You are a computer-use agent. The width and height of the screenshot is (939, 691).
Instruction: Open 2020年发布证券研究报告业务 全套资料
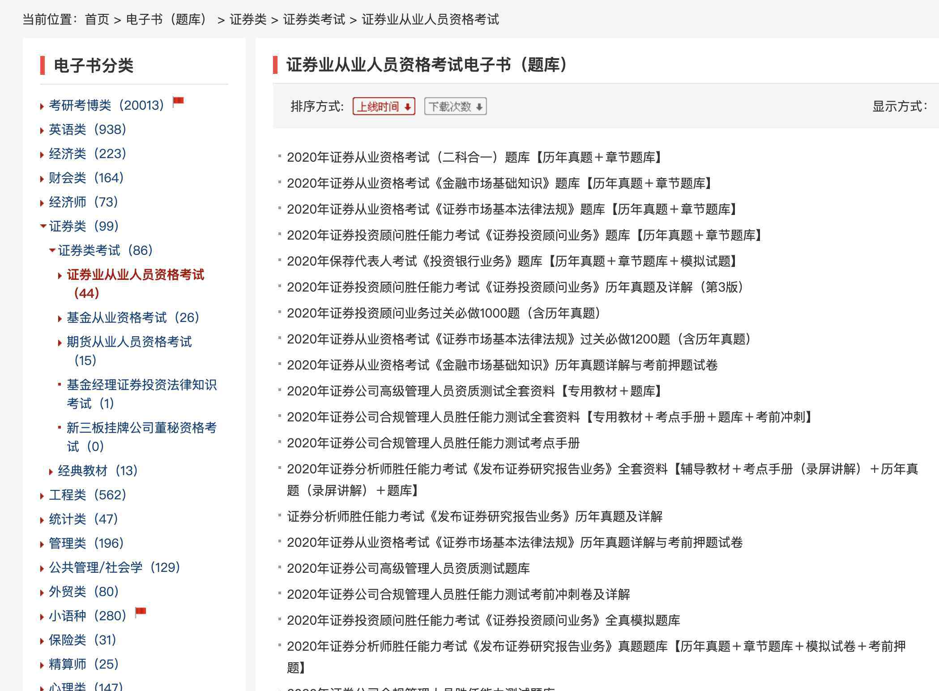(602, 480)
